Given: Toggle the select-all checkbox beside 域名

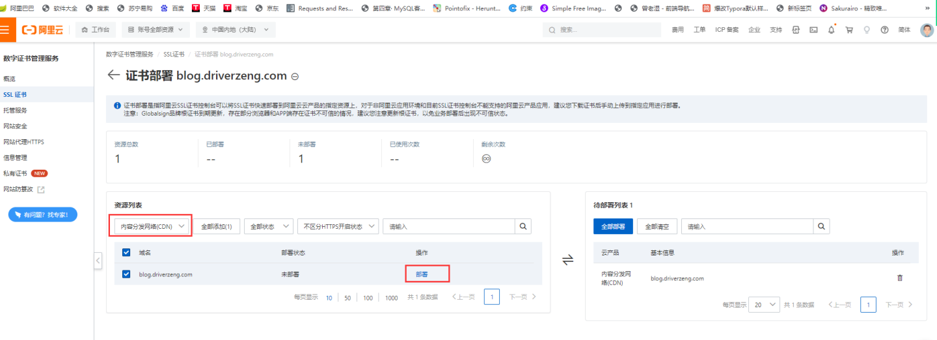Looking at the screenshot, I should 126,252.
